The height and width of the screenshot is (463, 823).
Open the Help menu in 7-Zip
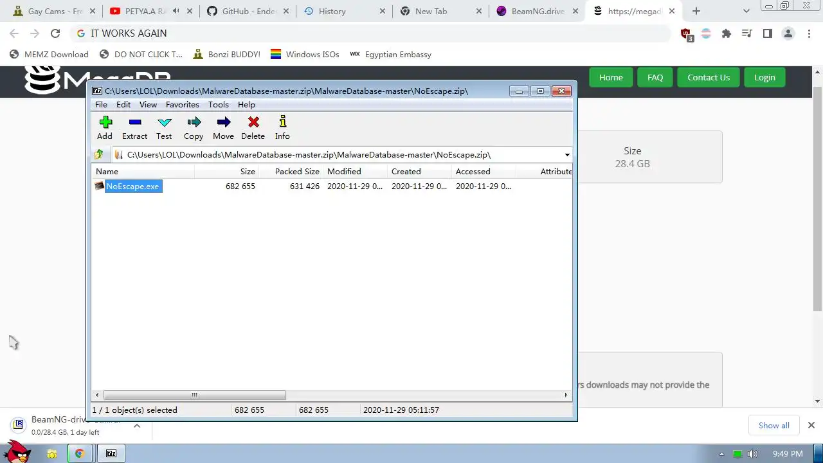[246, 104]
